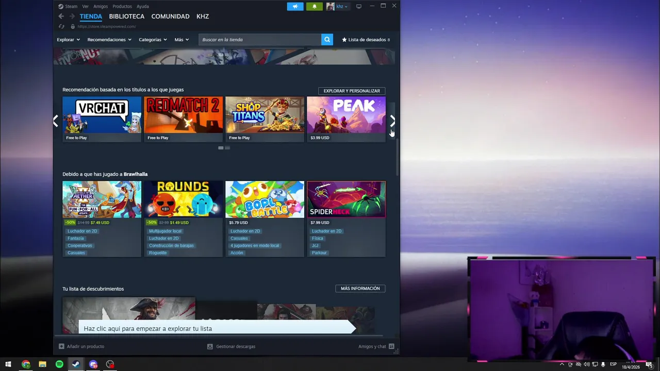Open the Ver menu

[85, 6]
